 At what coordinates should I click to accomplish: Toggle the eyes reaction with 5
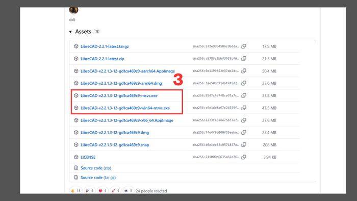(x=129, y=190)
